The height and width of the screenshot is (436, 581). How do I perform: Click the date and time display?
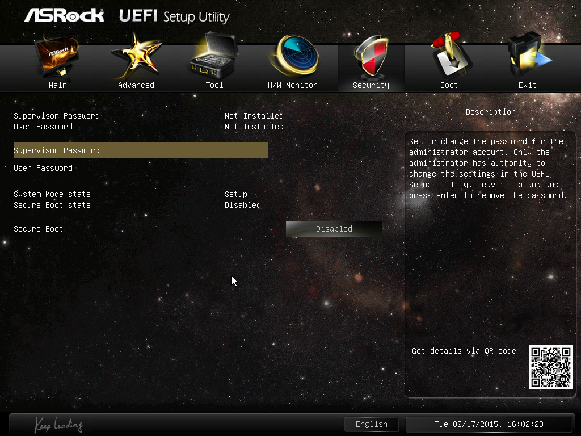point(489,424)
